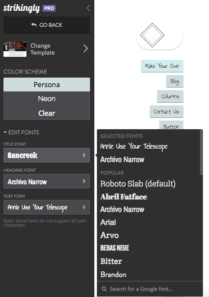
Task: Open the Title Font Sancreek dropdown
Action: pos(47,155)
